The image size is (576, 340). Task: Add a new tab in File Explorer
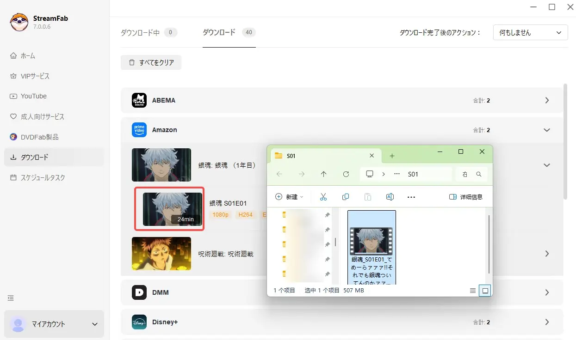[392, 156]
